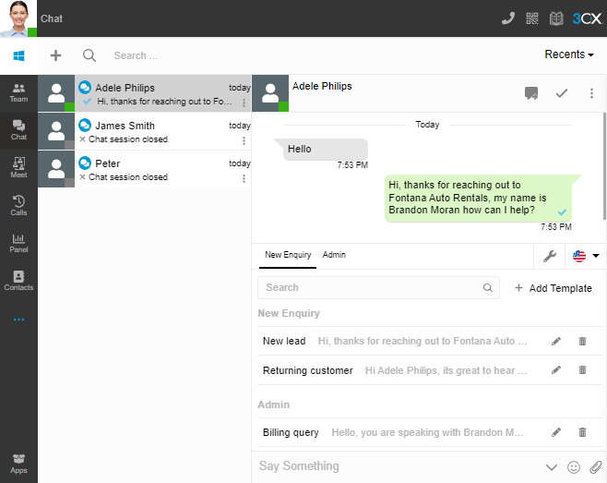Open the emoji picker
This screenshot has height=483, width=607.
point(573,467)
